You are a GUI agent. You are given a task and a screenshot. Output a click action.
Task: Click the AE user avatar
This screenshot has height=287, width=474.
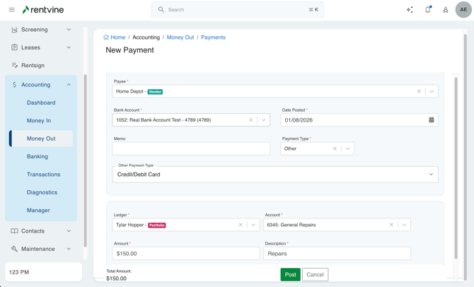(463, 10)
